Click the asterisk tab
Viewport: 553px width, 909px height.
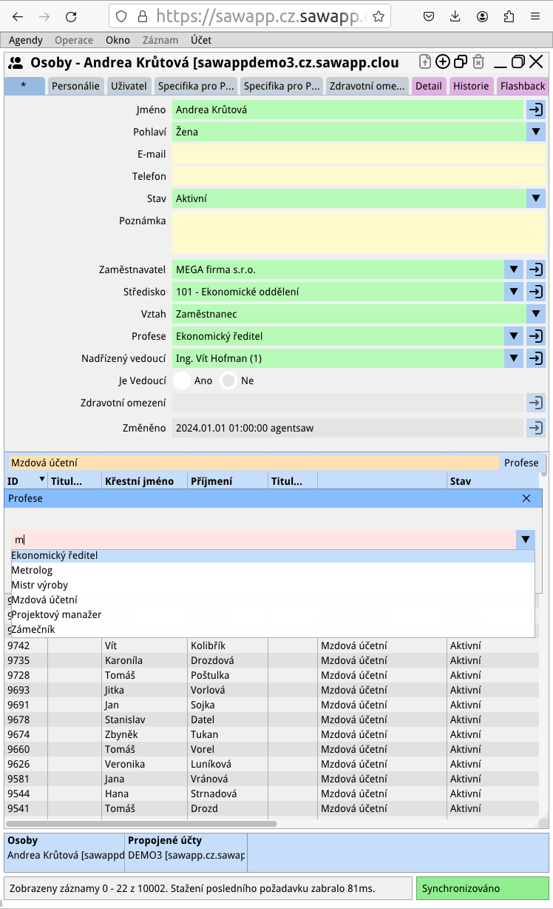click(24, 86)
